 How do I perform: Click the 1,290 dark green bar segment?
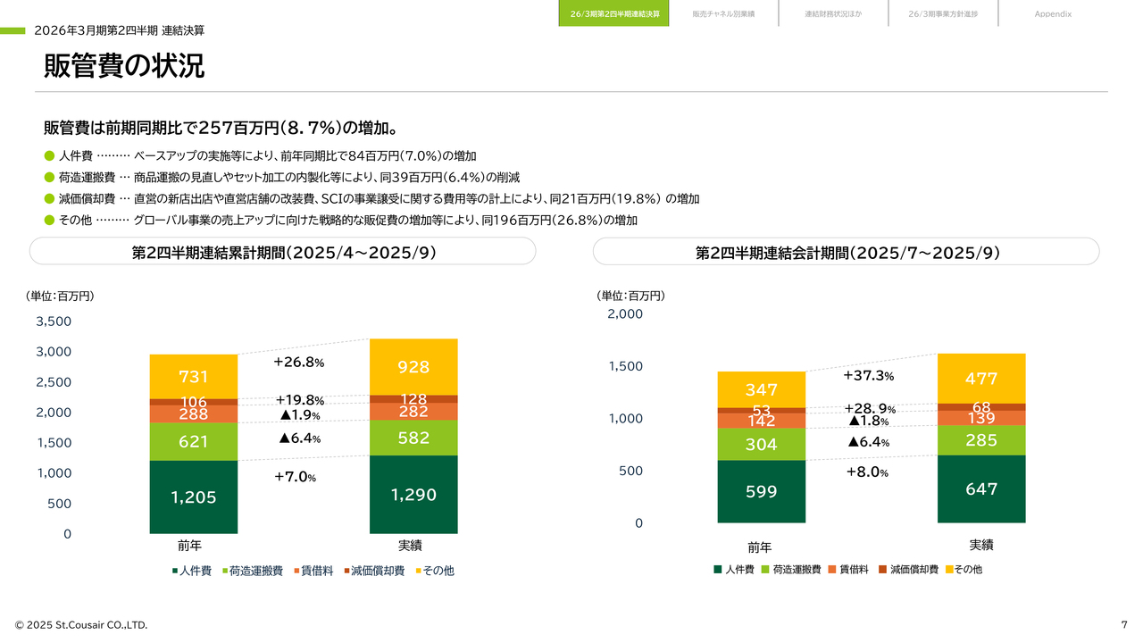(413, 494)
